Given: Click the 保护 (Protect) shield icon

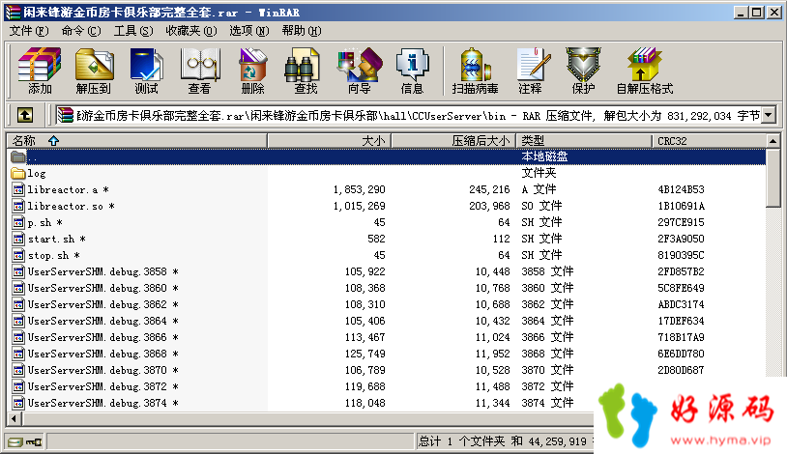Looking at the screenshot, I should point(583,71).
